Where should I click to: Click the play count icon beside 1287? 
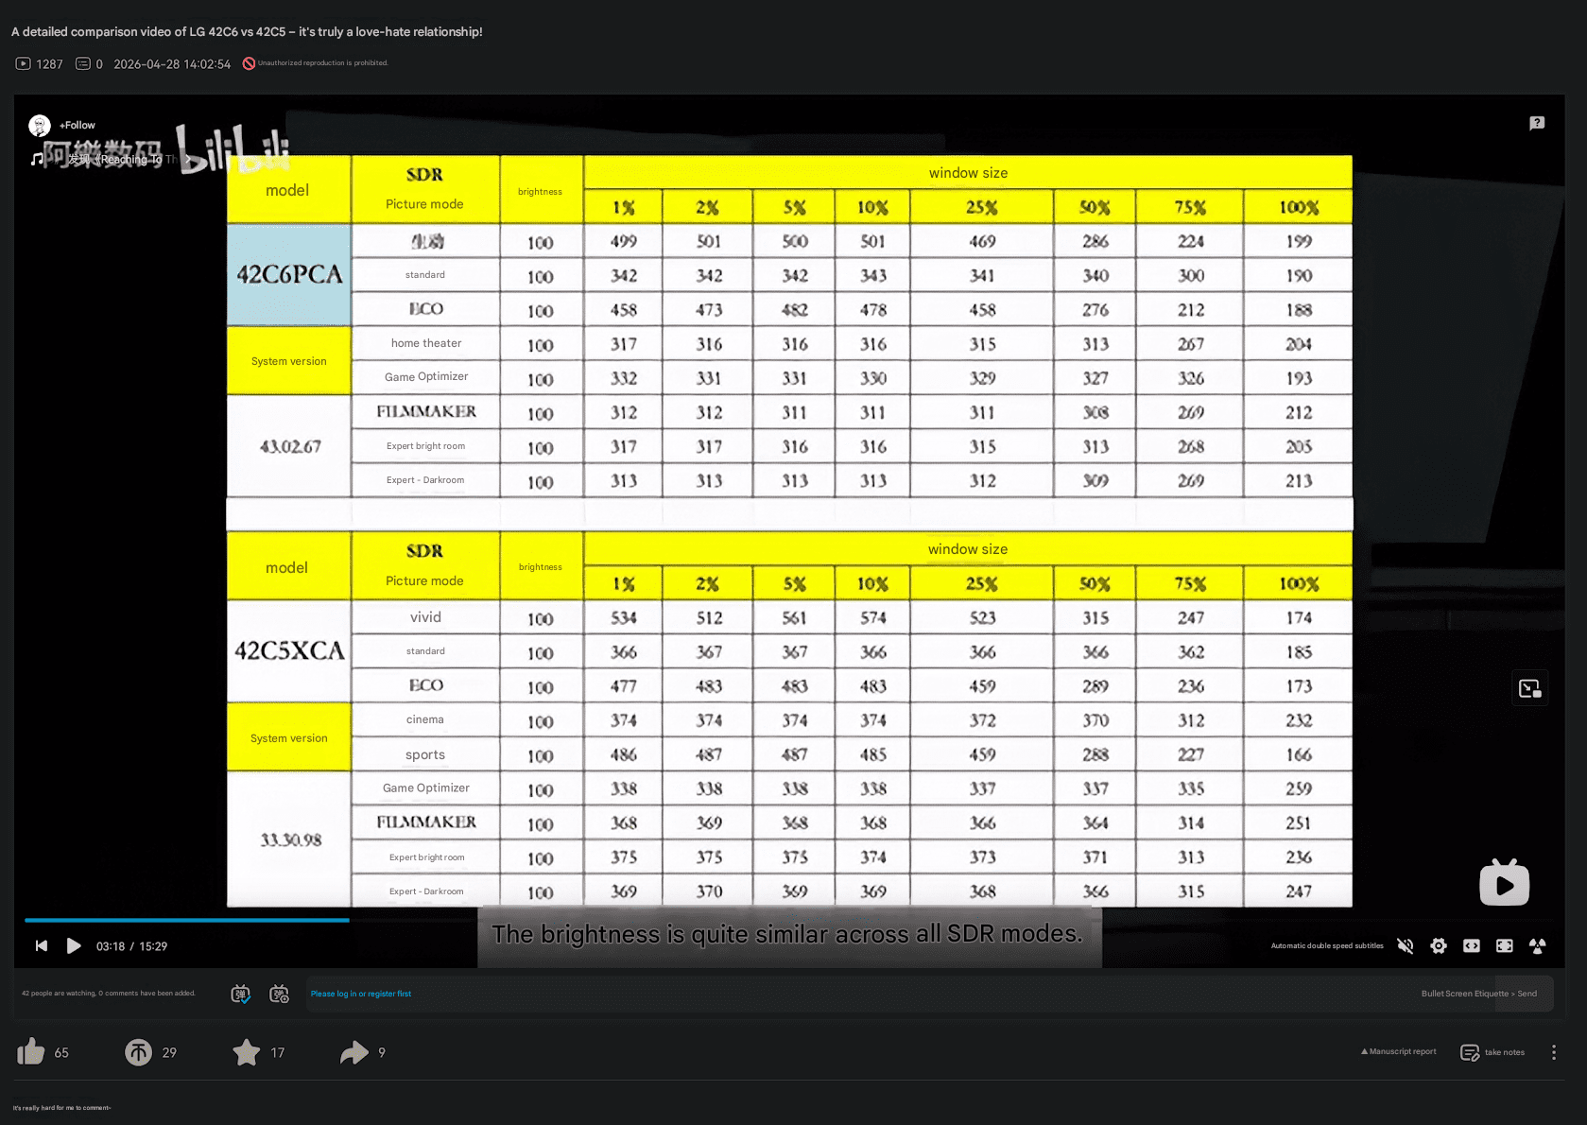click(x=24, y=63)
